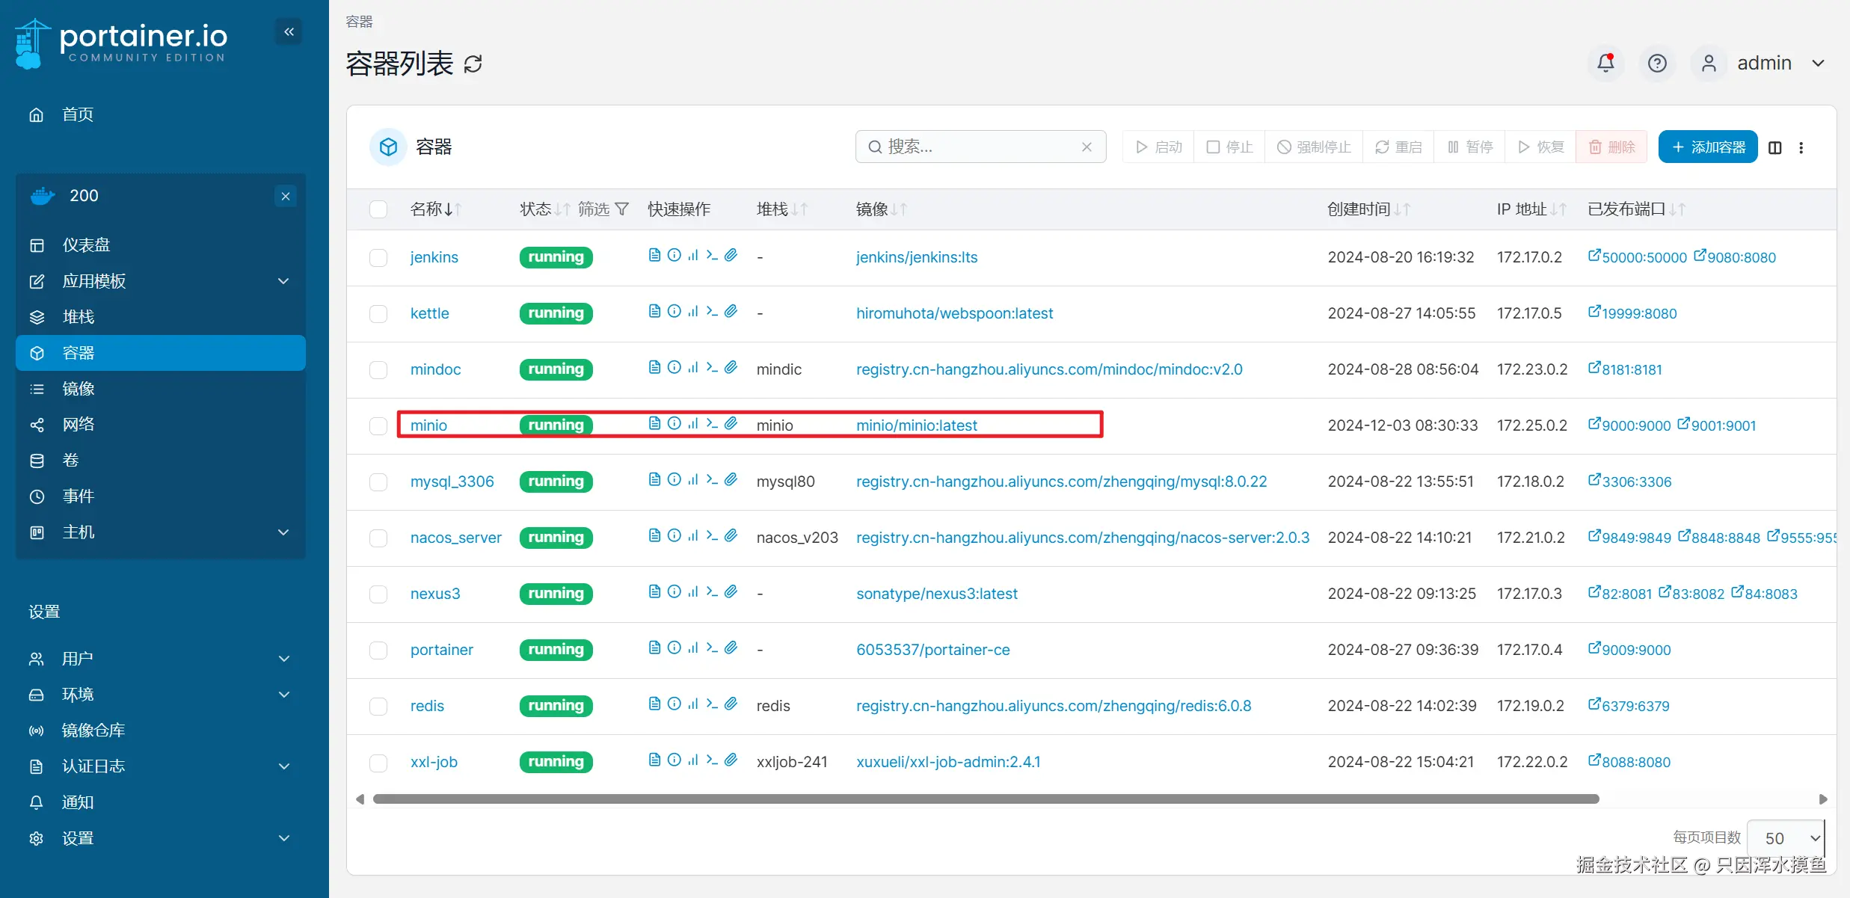Open stats icon for mindoc container
Viewport: 1850px width, 898px height.
(693, 367)
